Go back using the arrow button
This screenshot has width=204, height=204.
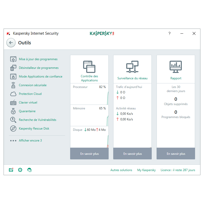pyautogui.click(x=11, y=43)
